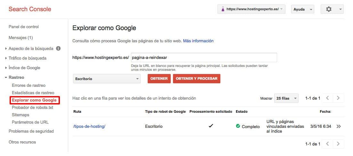Click the OBTENER Y PROCESAR button
353x156 pixels.
point(197,78)
